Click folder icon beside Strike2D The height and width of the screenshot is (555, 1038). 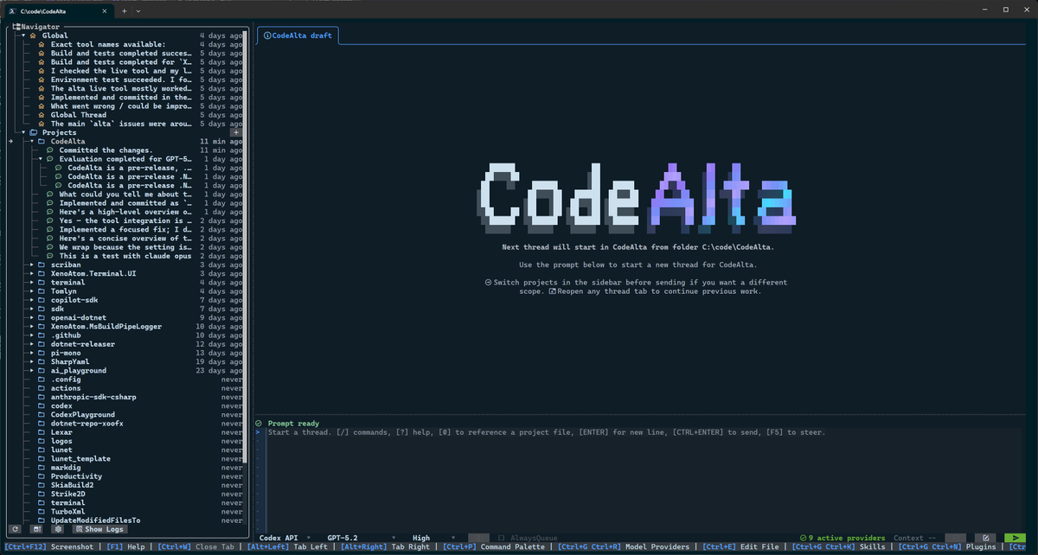pos(42,494)
